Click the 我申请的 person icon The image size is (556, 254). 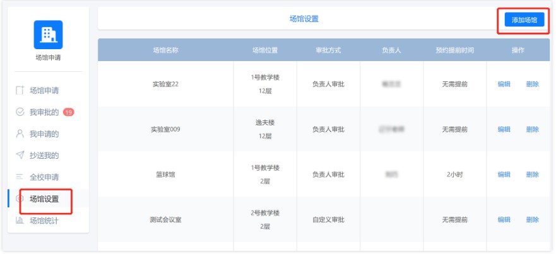click(x=20, y=134)
